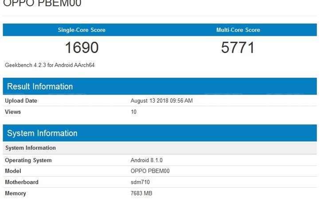Select the views count 10
The image size is (328, 201).
pyautogui.click(x=134, y=112)
